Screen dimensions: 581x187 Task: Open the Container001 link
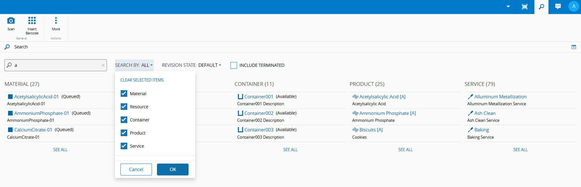pos(259,97)
